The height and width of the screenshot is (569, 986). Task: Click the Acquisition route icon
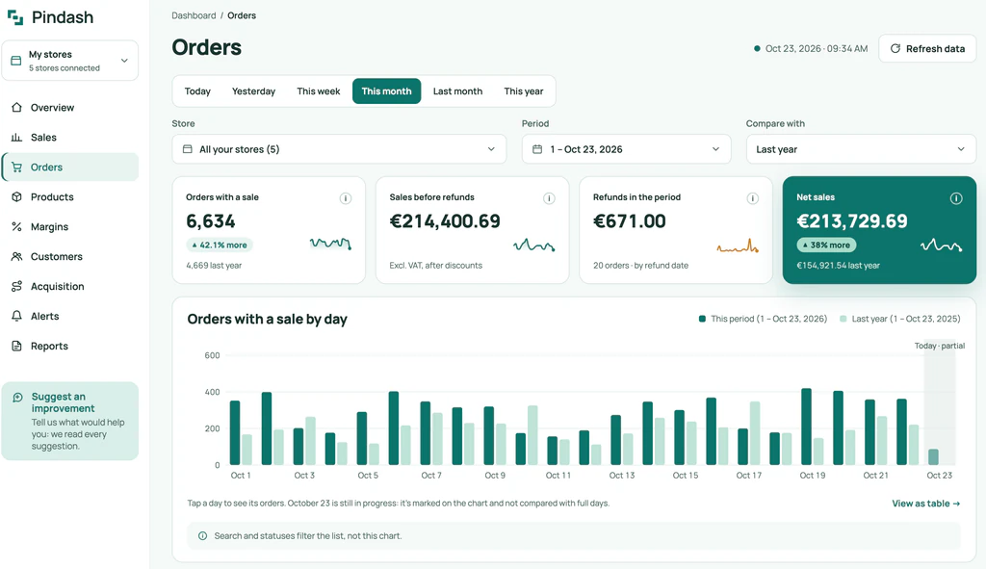(x=17, y=286)
